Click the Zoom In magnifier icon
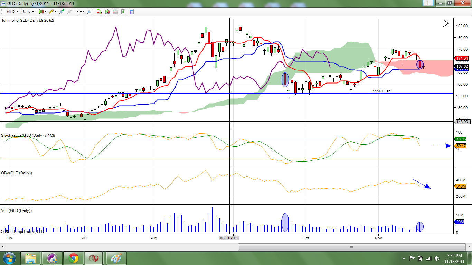472x265 pixels. (62, 12)
